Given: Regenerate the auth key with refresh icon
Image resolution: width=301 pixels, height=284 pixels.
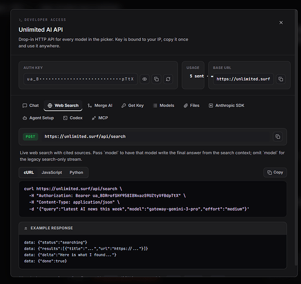Looking at the screenshot, I should pos(168,79).
